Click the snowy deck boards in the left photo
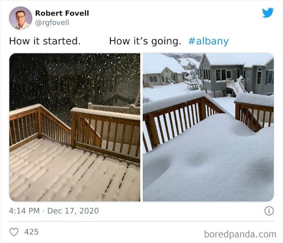This screenshot has width=283, height=243. click(x=71, y=173)
